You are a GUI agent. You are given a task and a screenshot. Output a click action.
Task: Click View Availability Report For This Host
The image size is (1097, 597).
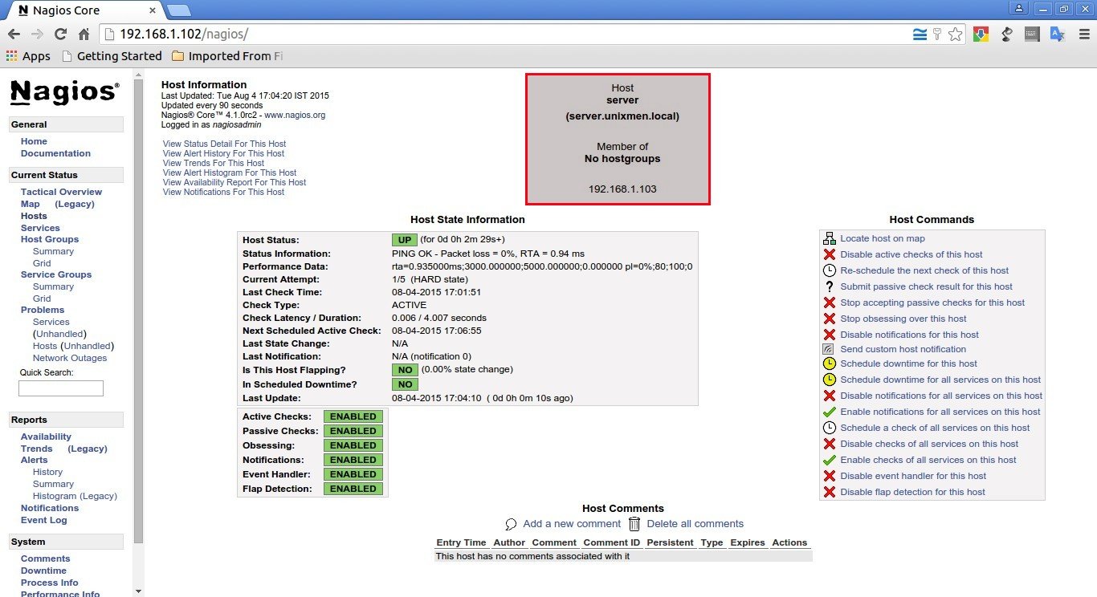point(234,182)
